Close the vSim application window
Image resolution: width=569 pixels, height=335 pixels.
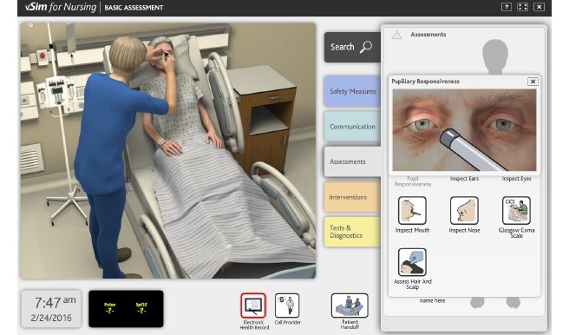[539, 7]
